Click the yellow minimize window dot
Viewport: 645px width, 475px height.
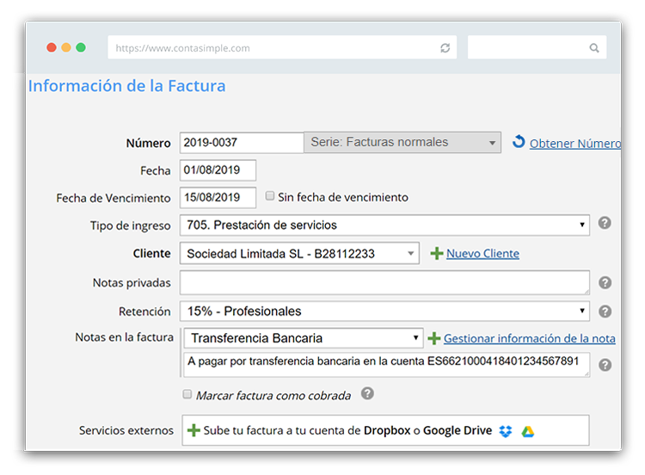pos(66,47)
